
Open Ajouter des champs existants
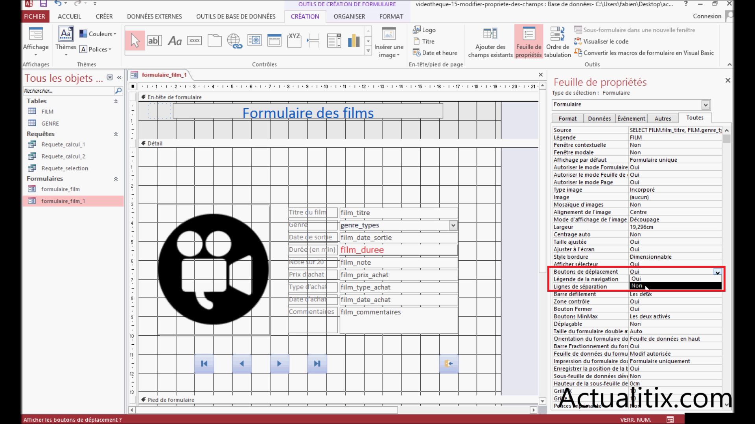click(490, 43)
